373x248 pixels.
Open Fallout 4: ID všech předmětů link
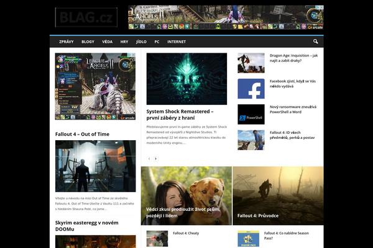pyautogui.click(x=292, y=135)
